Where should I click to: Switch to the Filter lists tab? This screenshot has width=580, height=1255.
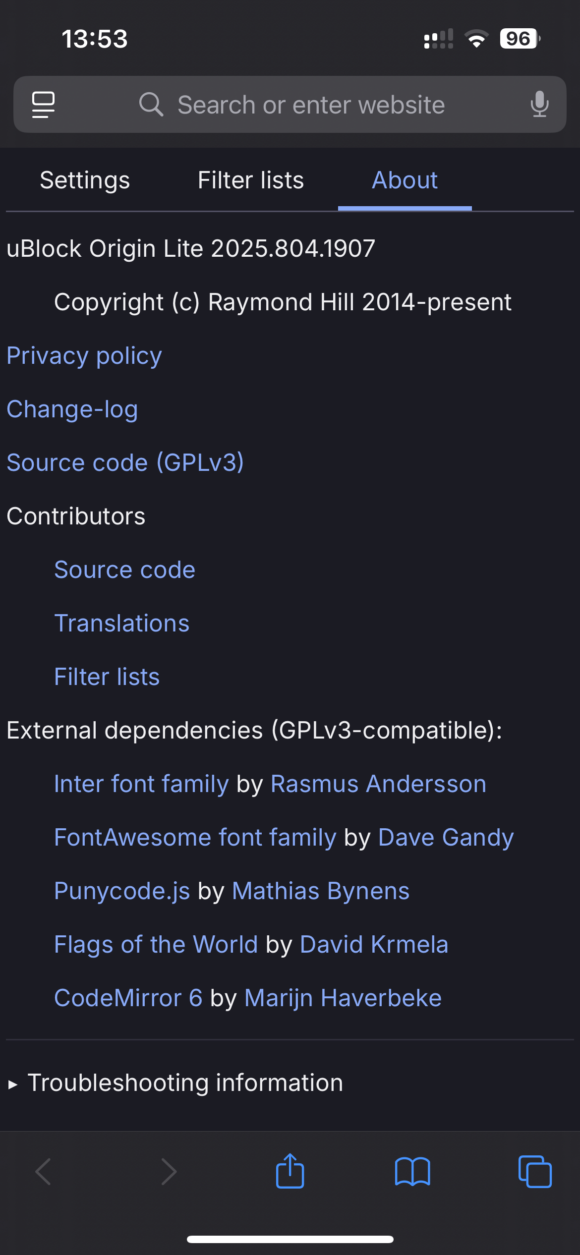click(x=251, y=180)
